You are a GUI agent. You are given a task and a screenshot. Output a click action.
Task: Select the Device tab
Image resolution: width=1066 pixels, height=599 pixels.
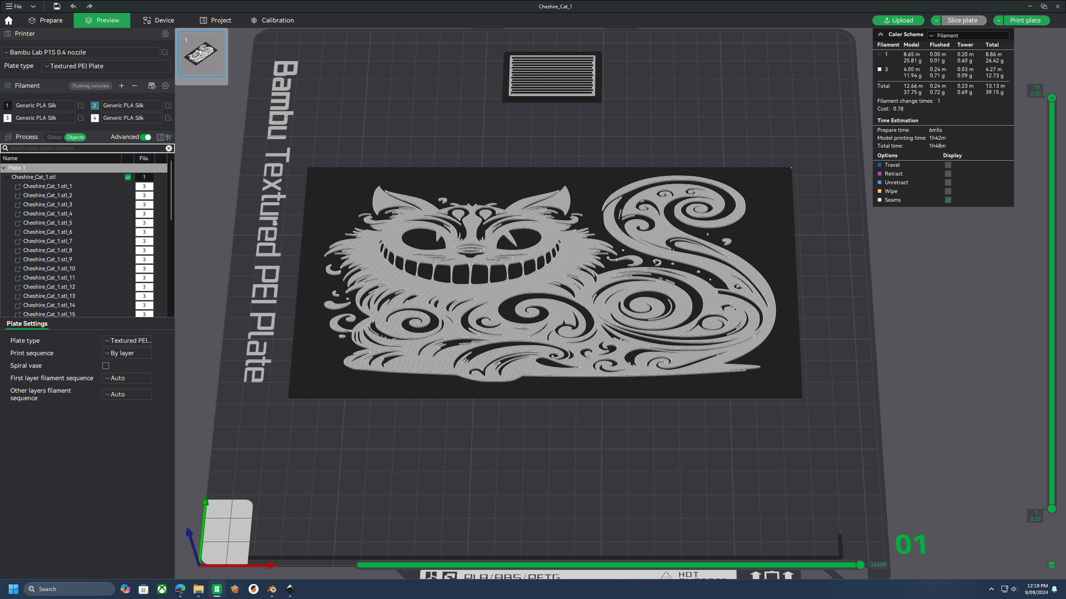click(x=165, y=20)
